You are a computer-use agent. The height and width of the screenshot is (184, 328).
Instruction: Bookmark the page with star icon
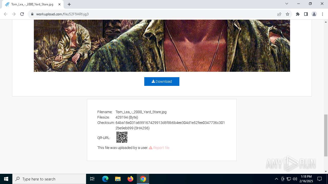tap(288, 14)
